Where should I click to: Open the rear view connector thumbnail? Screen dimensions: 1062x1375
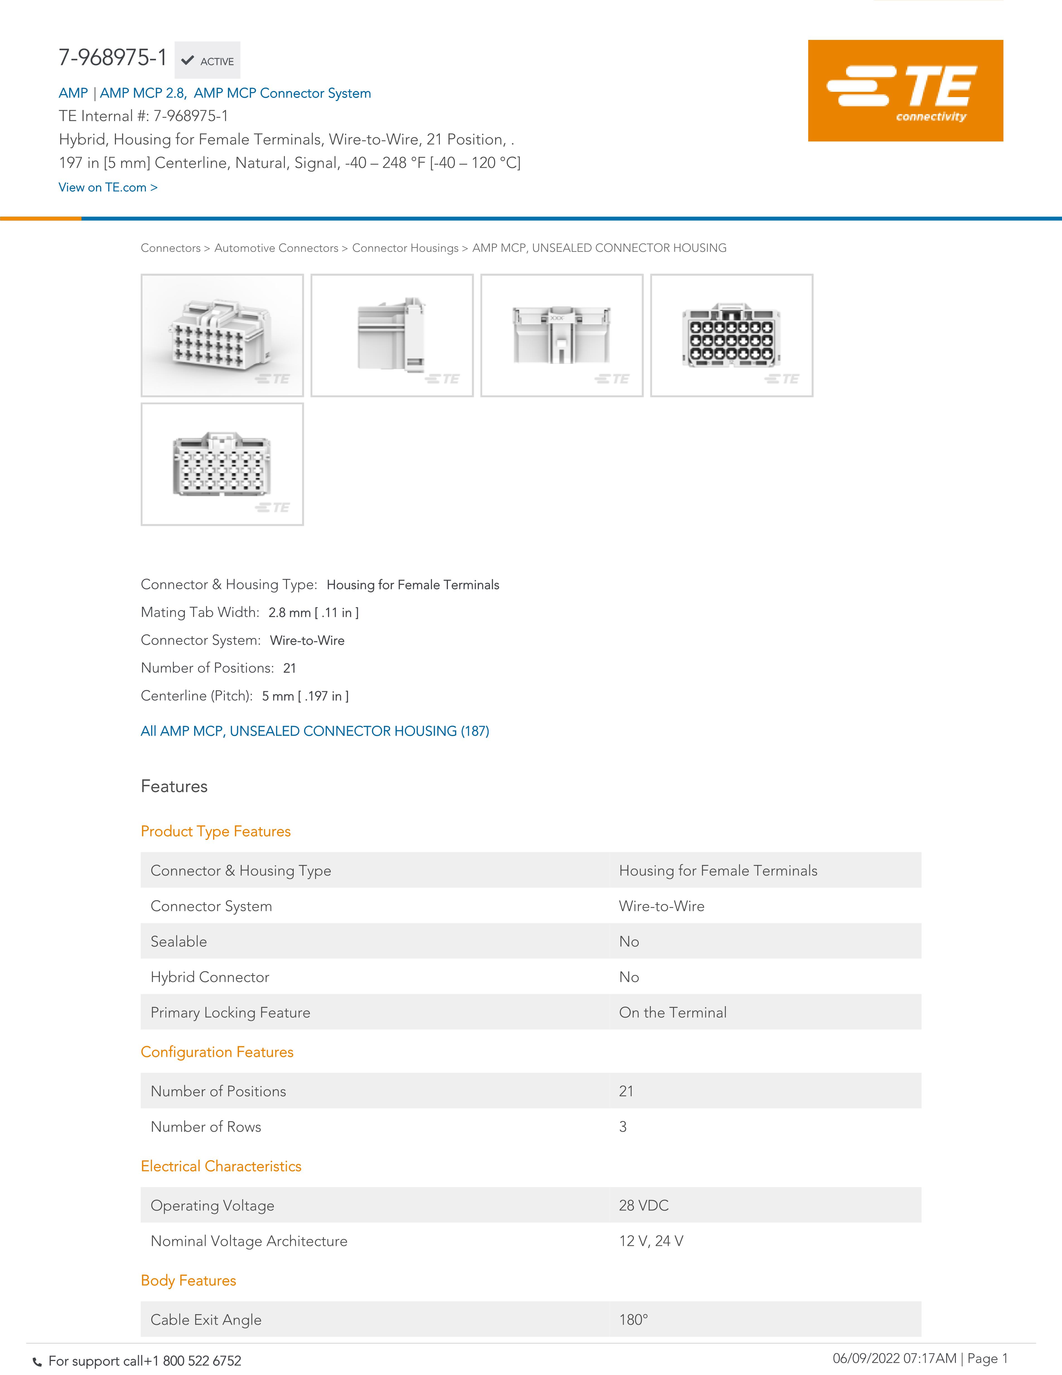pos(222,464)
